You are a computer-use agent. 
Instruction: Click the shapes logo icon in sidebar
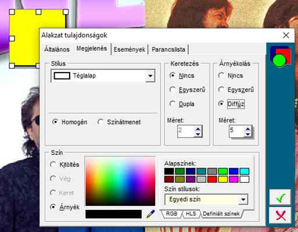[x=281, y=56]
